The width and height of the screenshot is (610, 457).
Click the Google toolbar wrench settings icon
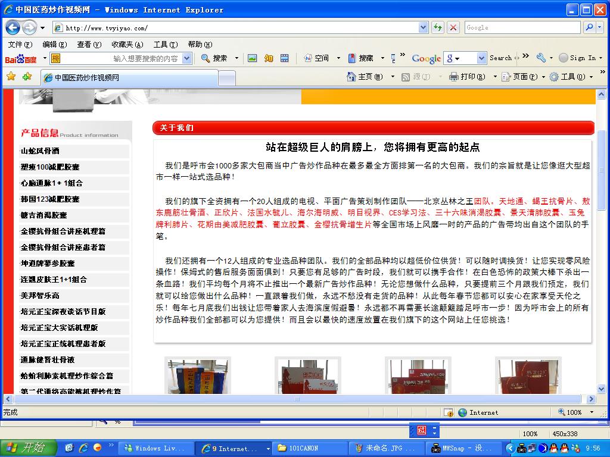tap(541, 58)
